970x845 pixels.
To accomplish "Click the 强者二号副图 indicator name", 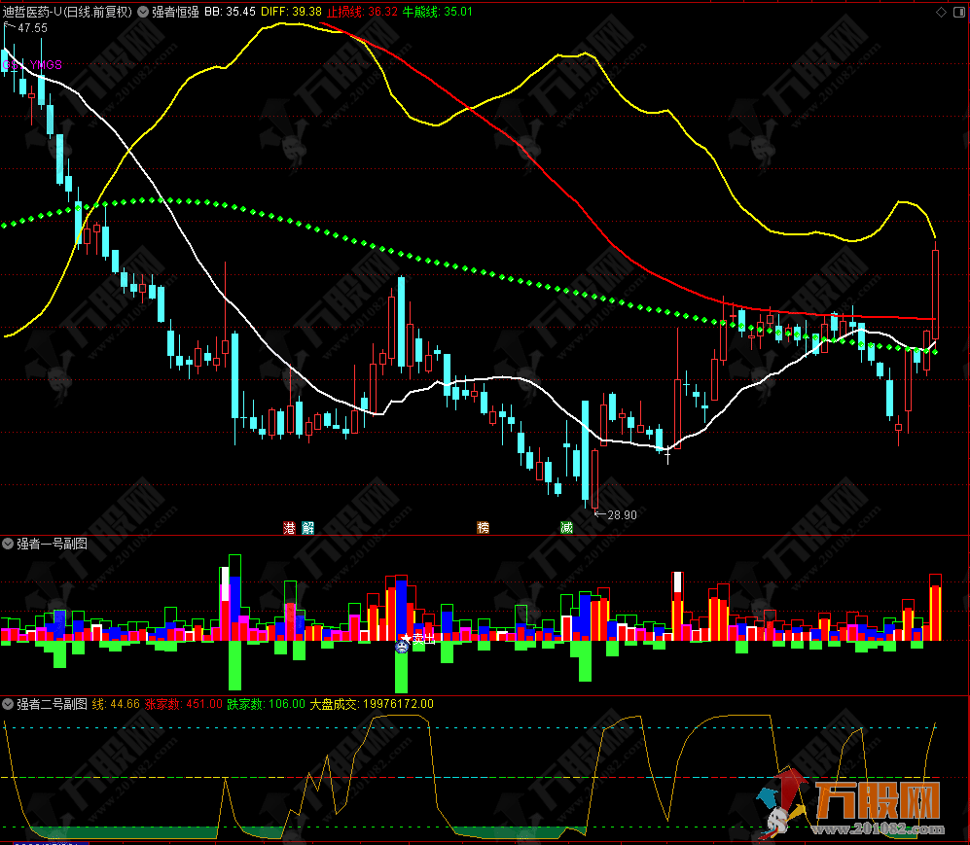I will point(52,703).
